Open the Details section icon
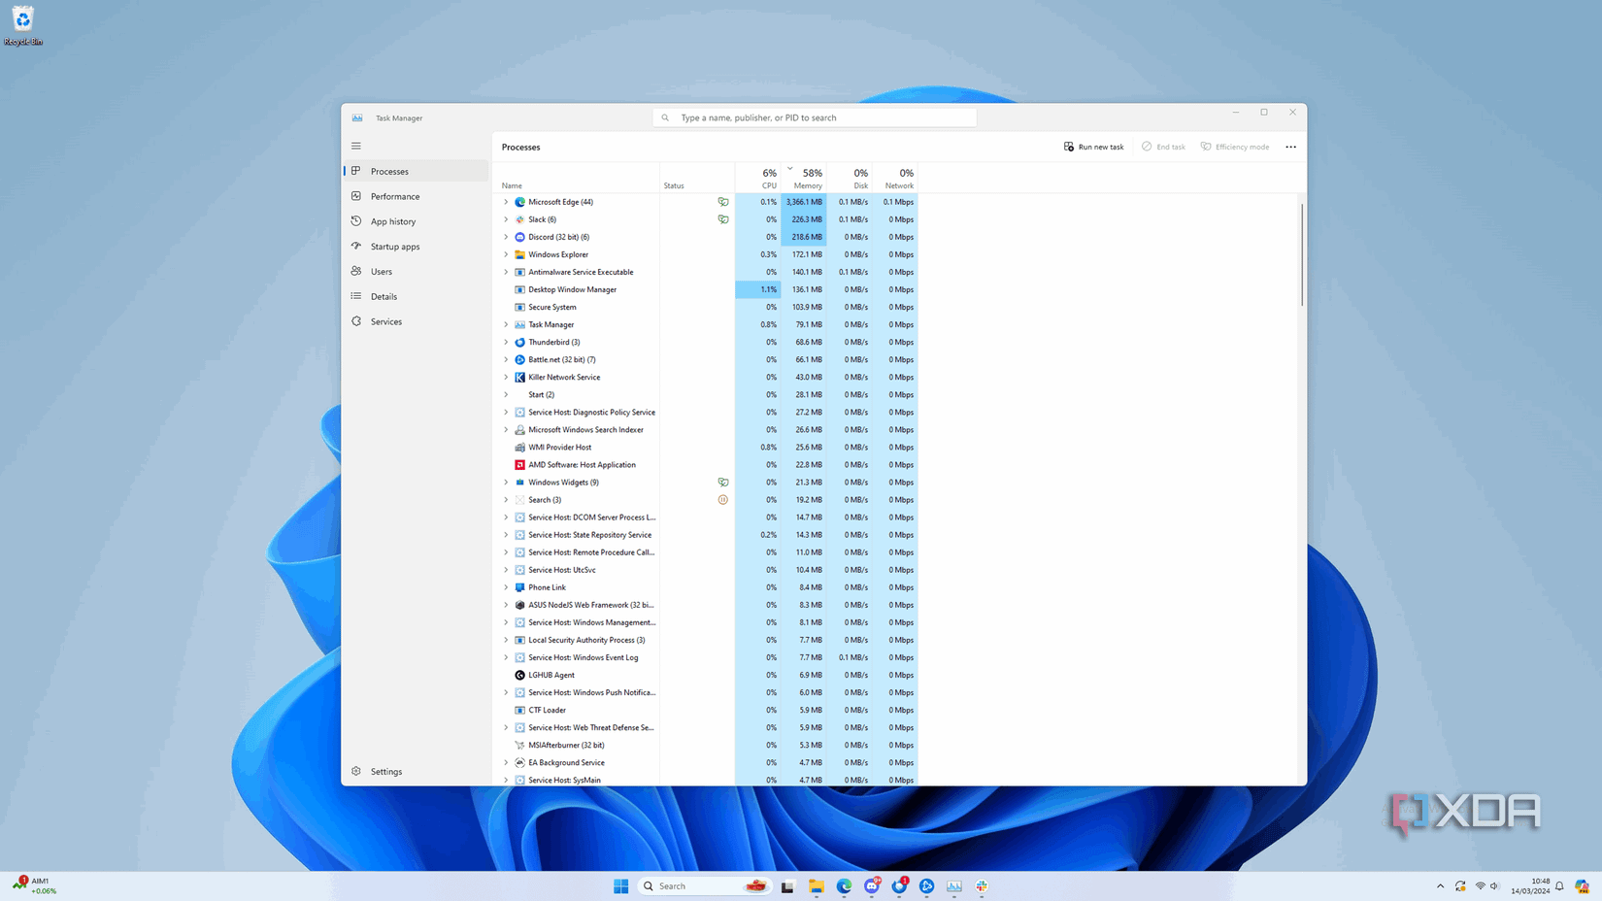 [357, 296]
